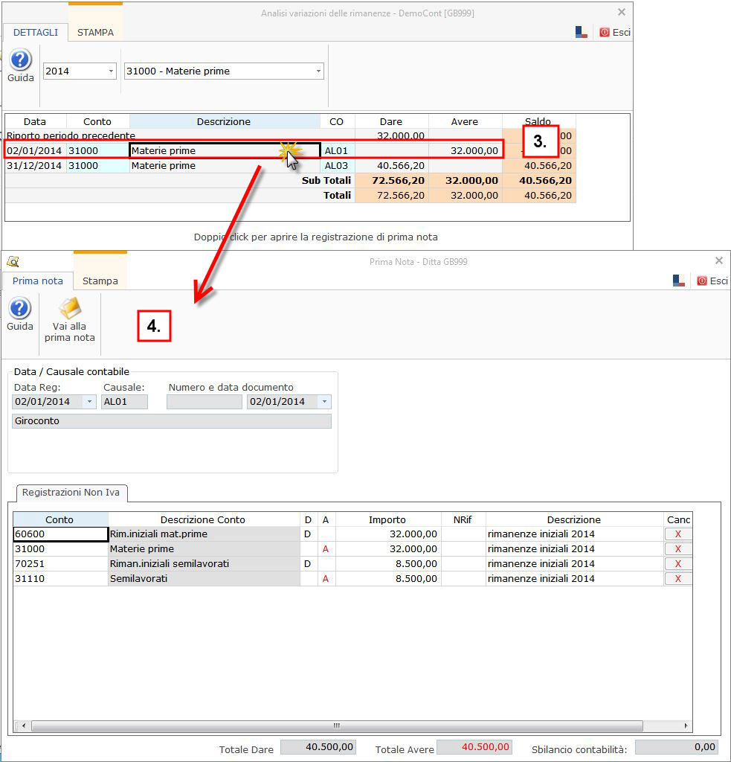Click the Guida help icon in Prima Nota

(19, 308)
